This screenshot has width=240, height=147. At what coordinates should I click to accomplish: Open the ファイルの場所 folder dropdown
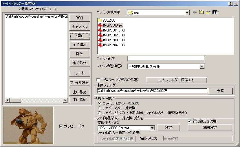187,13
